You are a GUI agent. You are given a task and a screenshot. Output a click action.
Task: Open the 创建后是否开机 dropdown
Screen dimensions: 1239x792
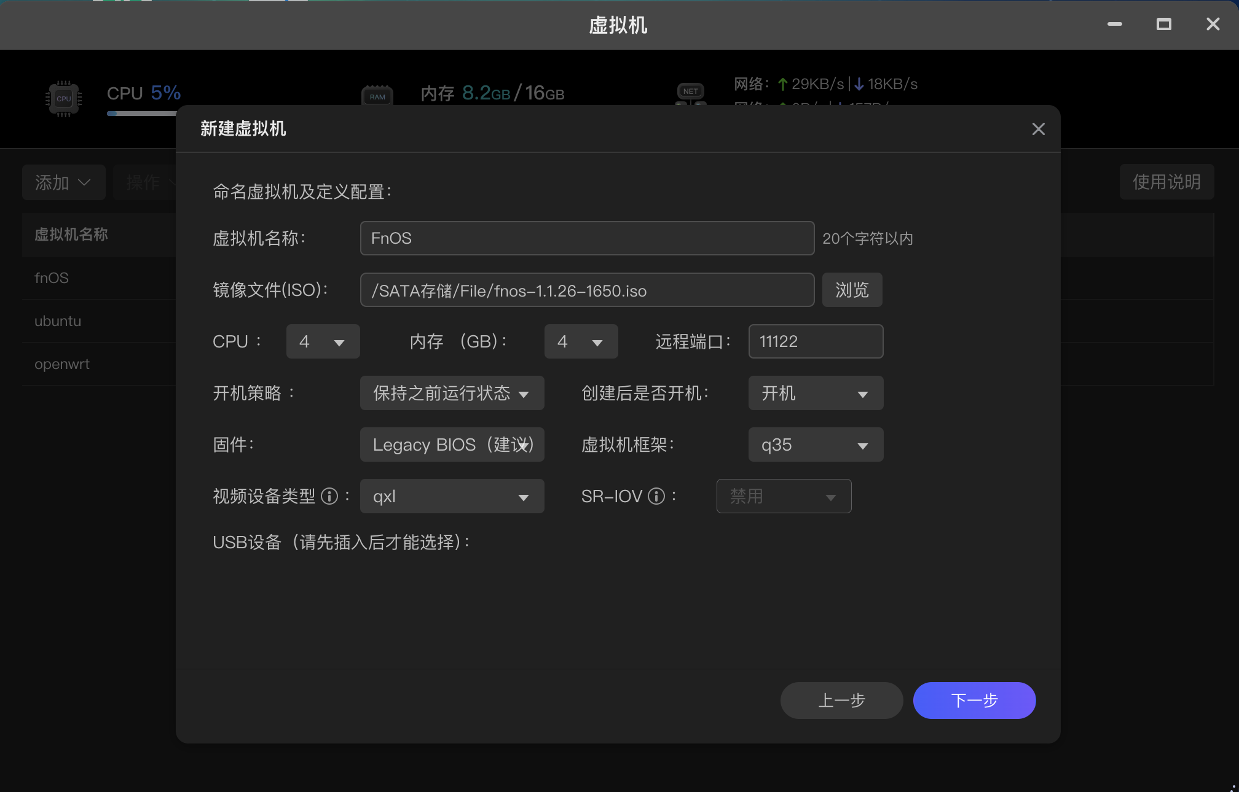[816, 393]
